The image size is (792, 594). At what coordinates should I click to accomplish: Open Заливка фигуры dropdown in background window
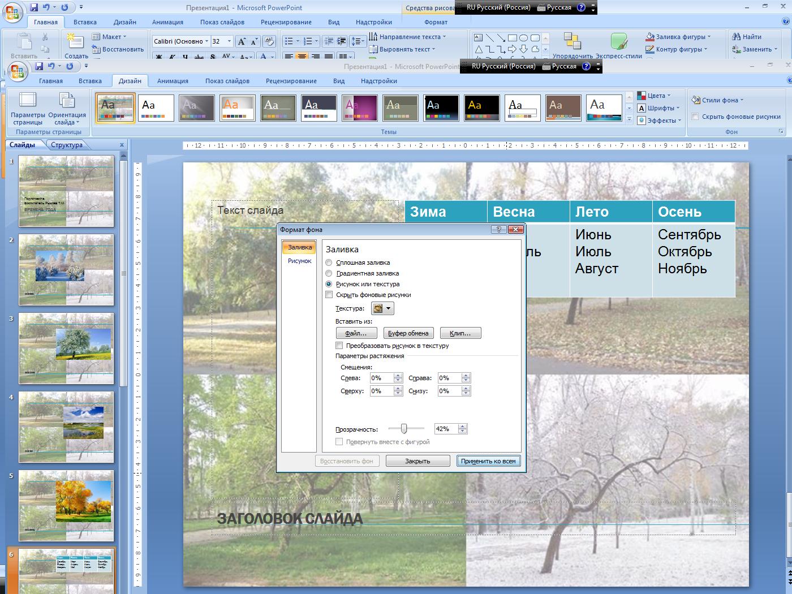[678, 37]
